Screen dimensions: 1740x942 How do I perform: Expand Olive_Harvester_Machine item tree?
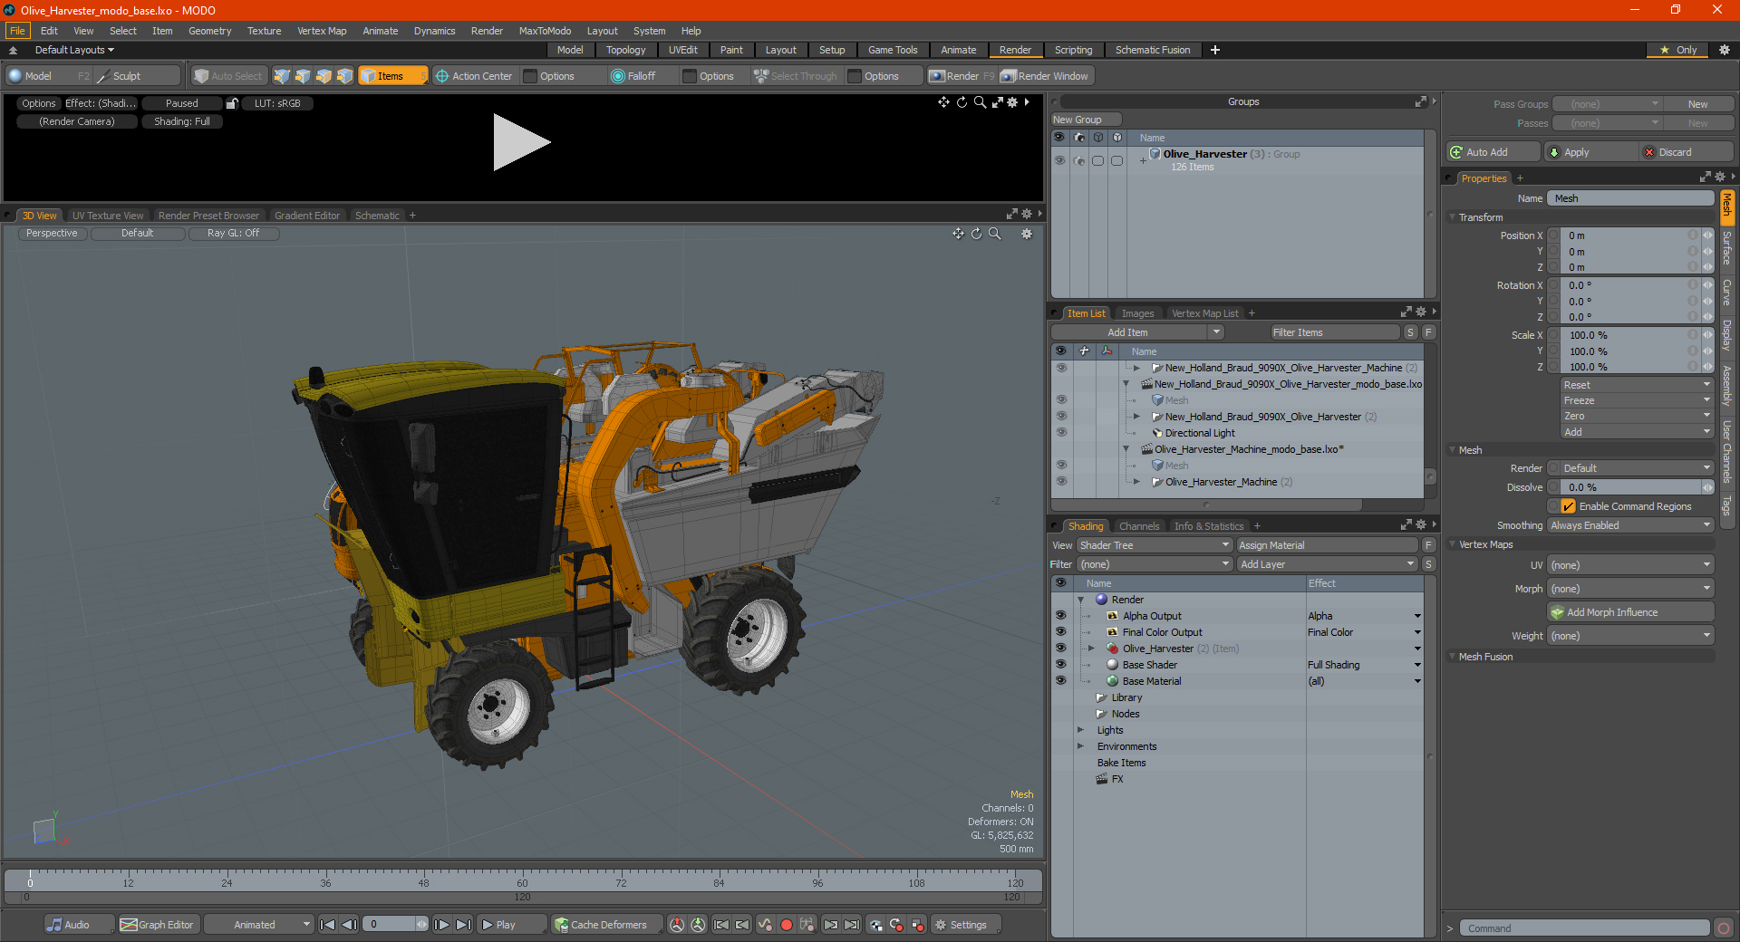(1136, 482)
